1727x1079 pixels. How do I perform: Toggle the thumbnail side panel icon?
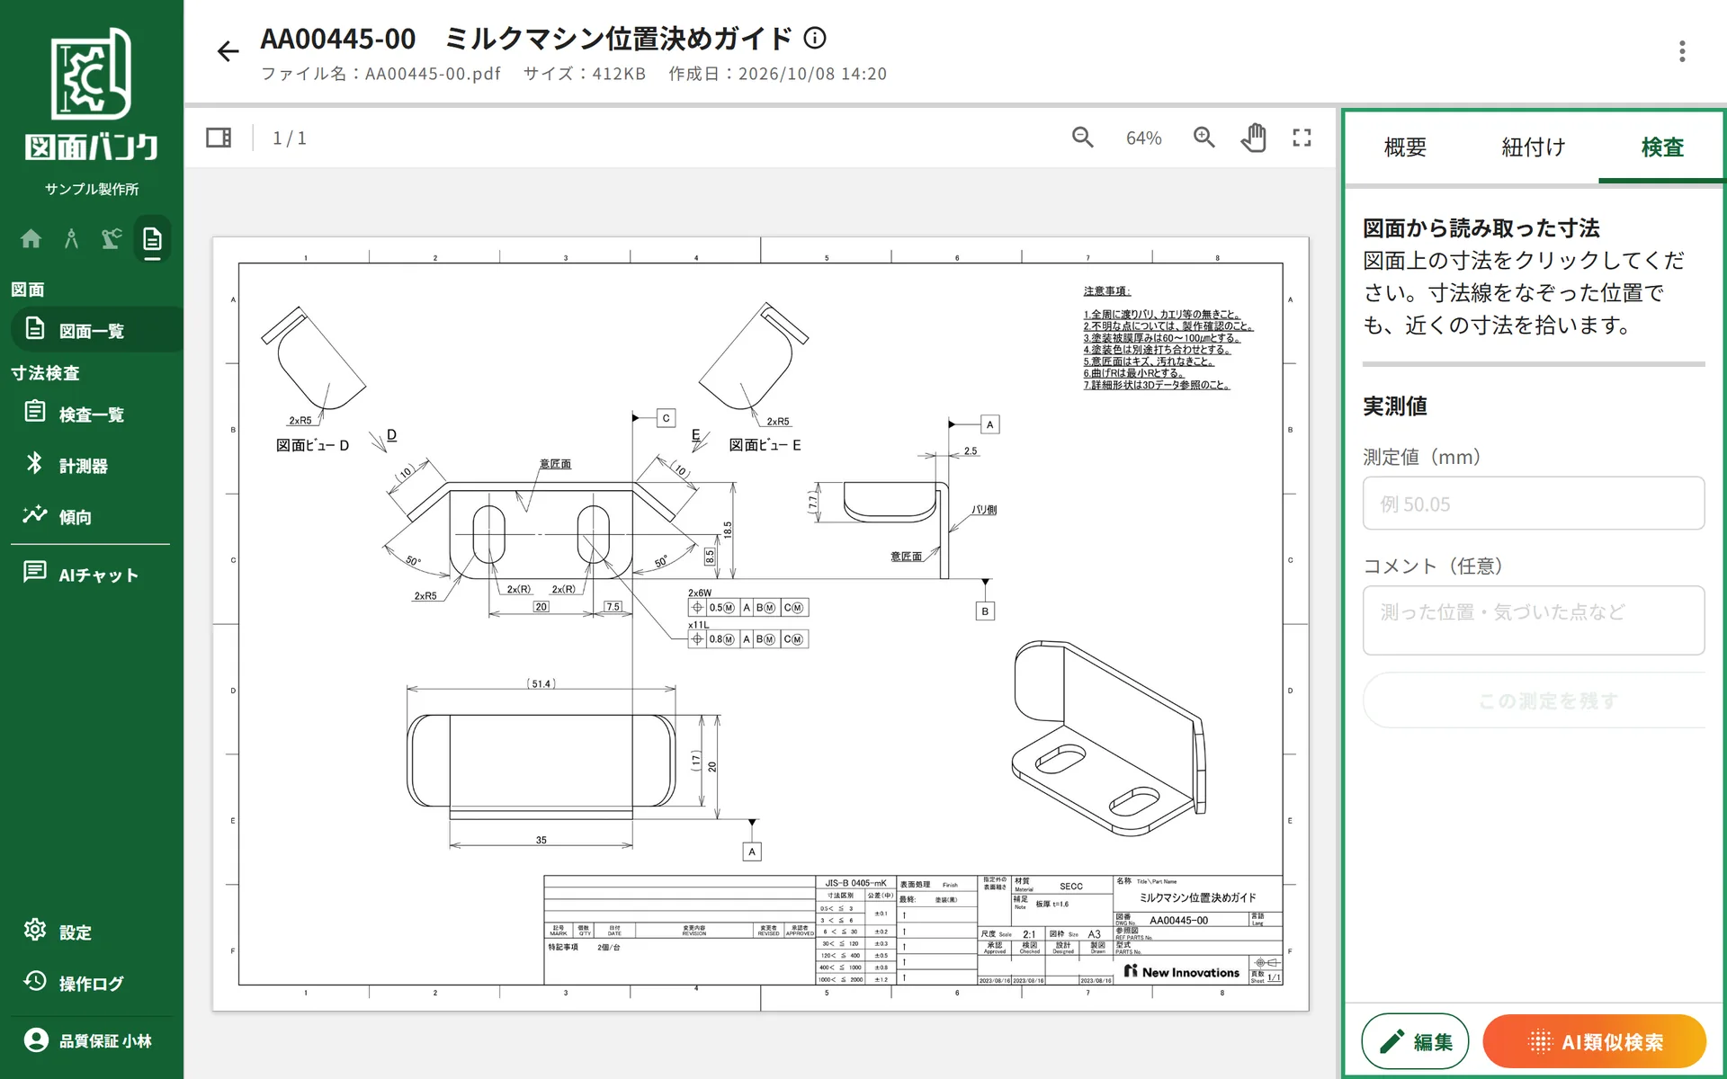(x=219, y=138)
